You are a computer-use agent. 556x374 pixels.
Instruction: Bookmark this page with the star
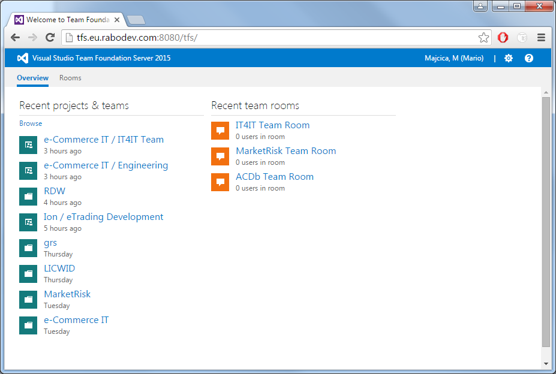[x=483, y=38]
